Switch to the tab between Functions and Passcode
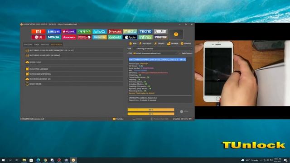Screen dimensions: 290x163 [36, 44]
